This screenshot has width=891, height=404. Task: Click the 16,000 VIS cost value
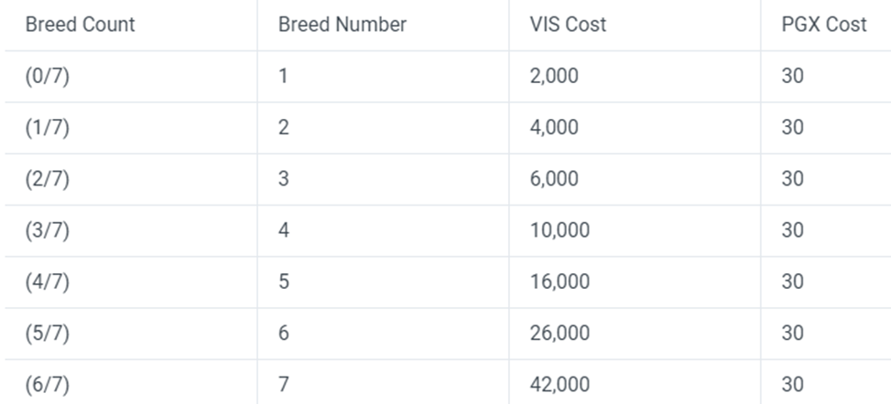coord(560,282)
